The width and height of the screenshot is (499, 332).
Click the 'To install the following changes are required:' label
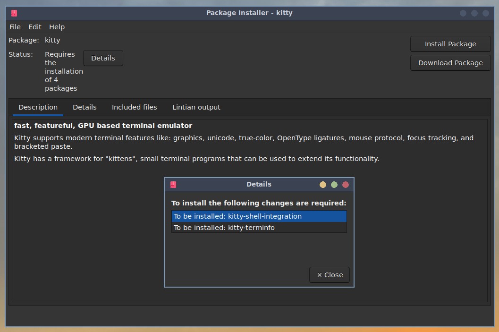(259, 203)
